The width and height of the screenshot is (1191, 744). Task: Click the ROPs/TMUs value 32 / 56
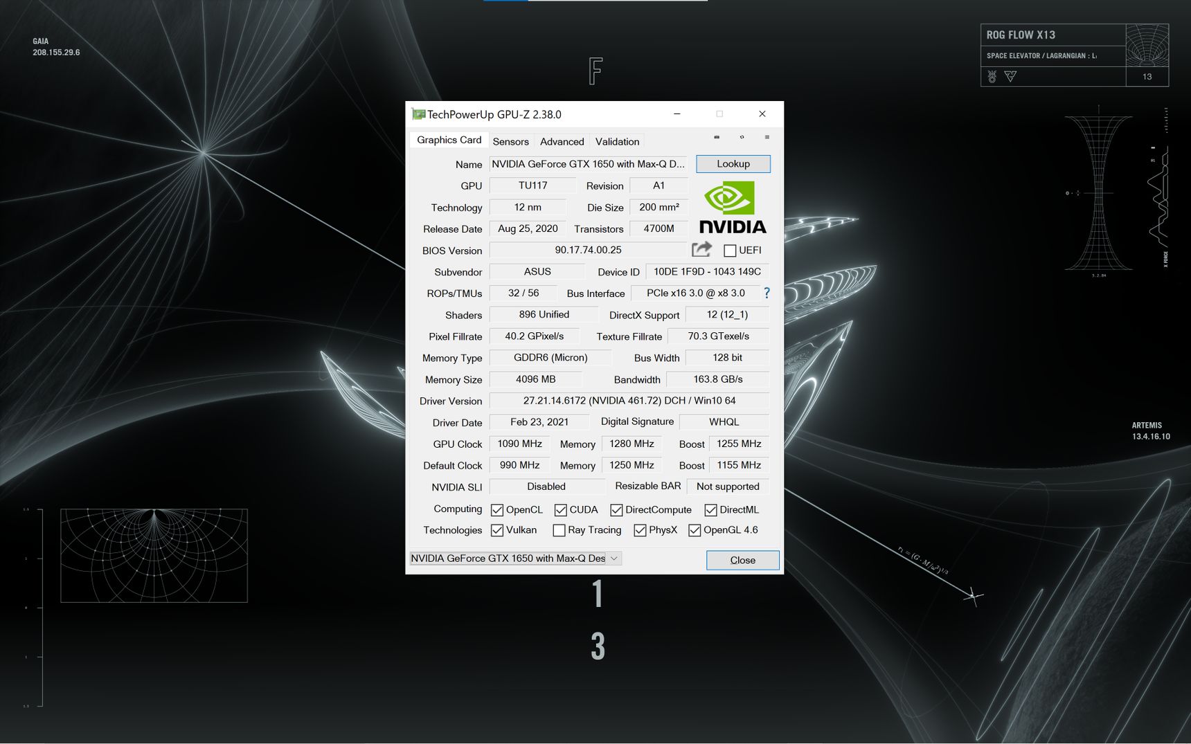(523, 293)
